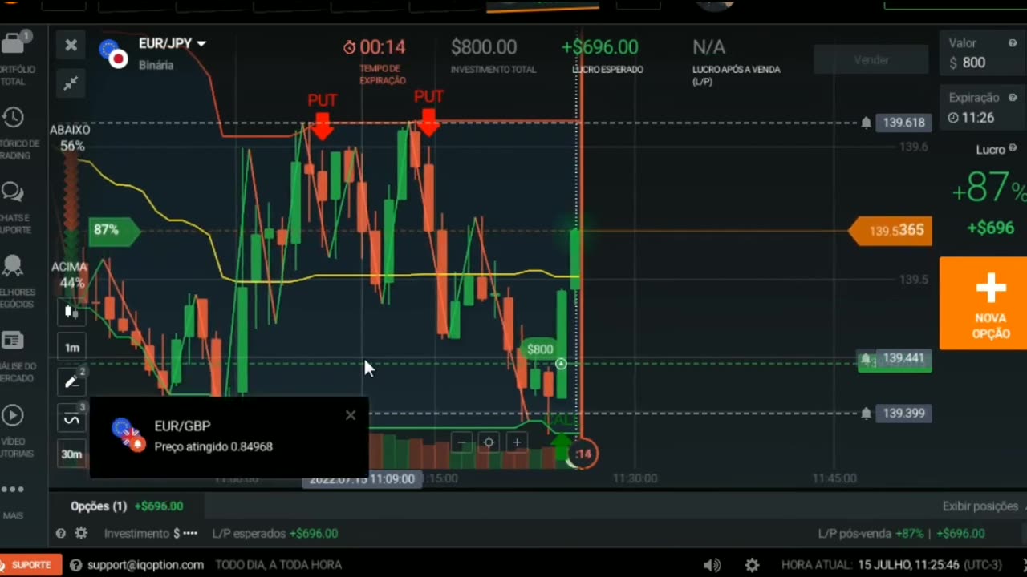Click the green 87% payout tag
This screenshot has height=577, width=1027.
(112, 230)
